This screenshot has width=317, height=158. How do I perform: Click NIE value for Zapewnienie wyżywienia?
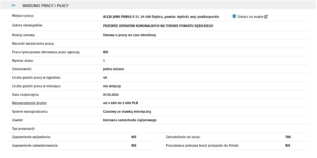pyautogui.click(x=134, y=137)
